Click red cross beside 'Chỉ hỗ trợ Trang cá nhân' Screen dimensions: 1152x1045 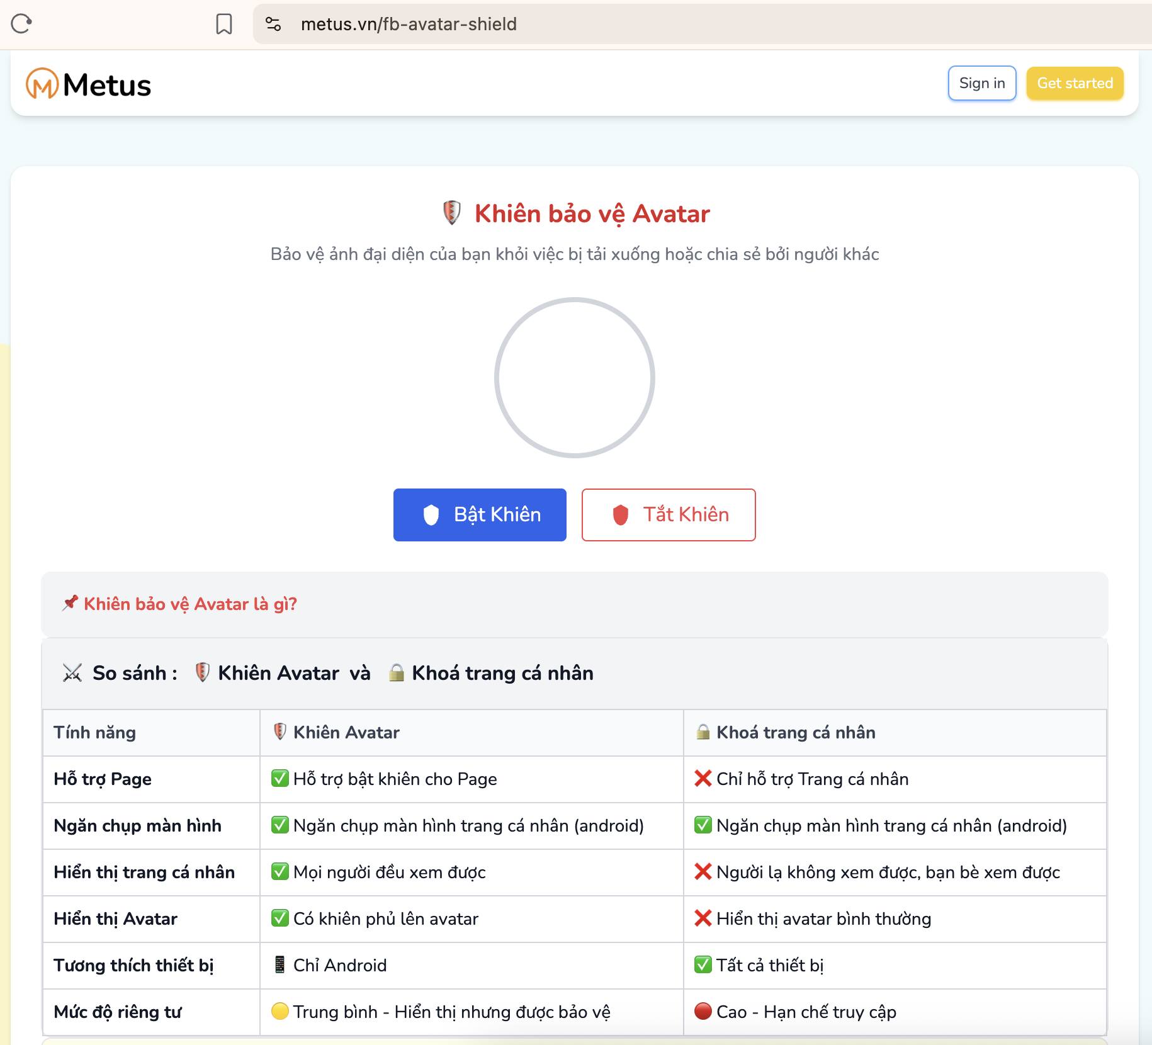pos(703,779)
